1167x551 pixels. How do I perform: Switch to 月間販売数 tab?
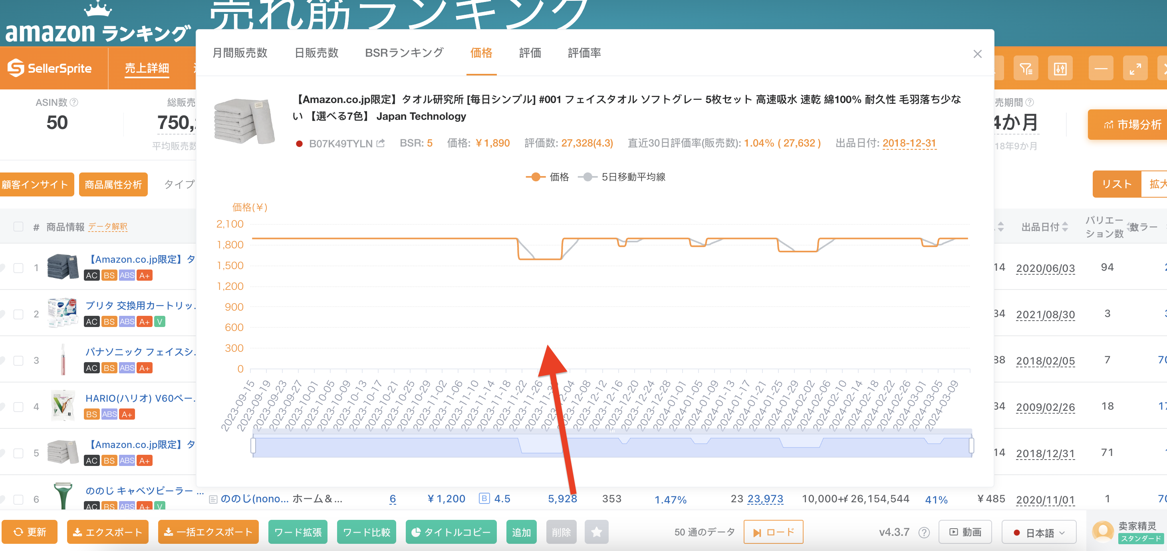click(x=240, y=53)
